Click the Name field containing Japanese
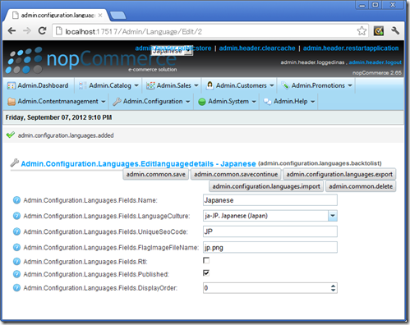This screenshot has height=325, width=410. (x=270, y=200)
